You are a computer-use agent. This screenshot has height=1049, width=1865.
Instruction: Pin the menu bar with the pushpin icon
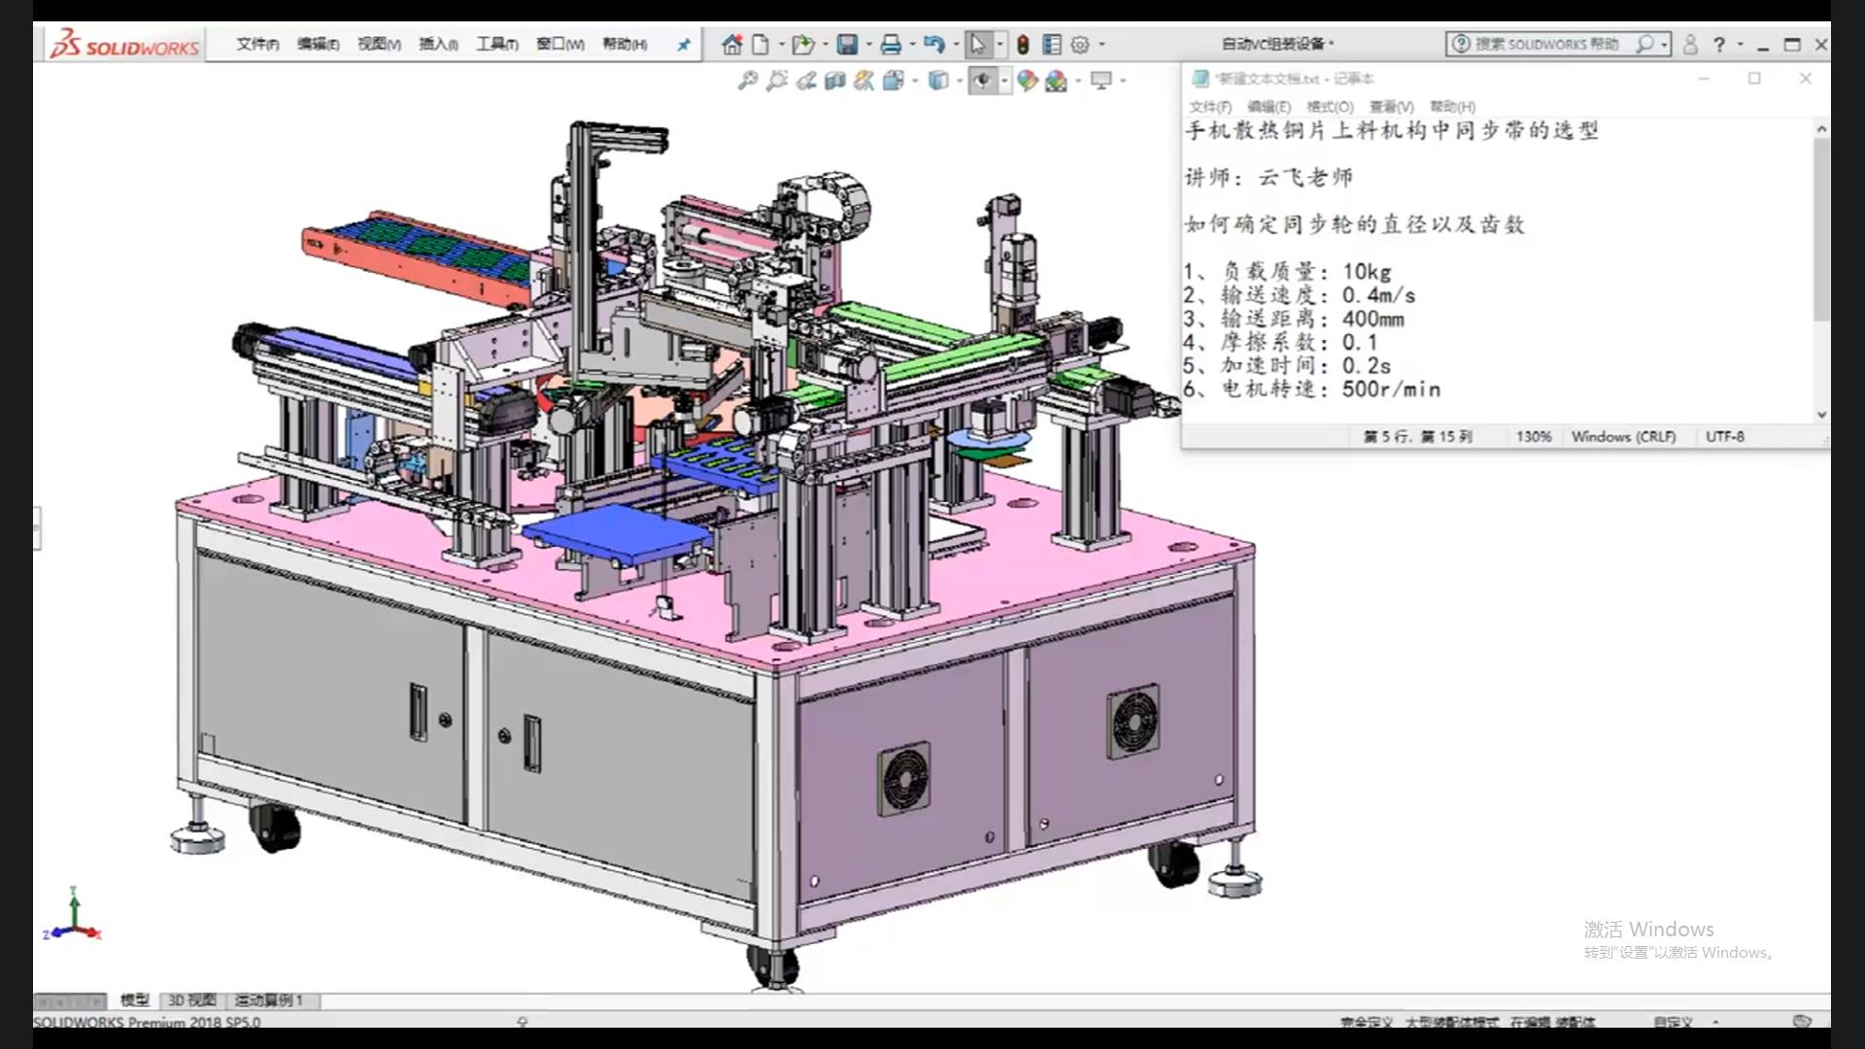tap(684, 44)
